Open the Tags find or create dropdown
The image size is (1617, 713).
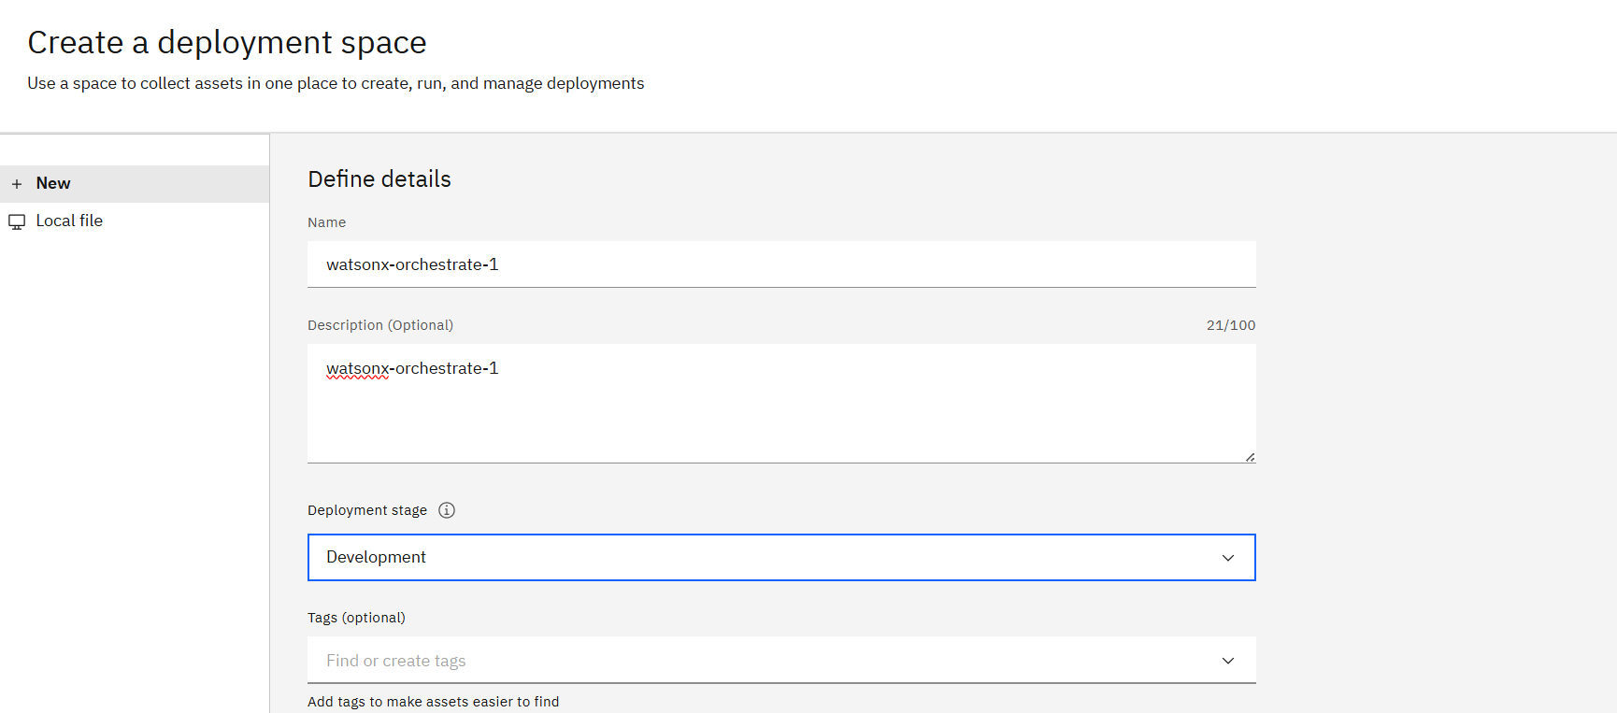coord(781,661)
